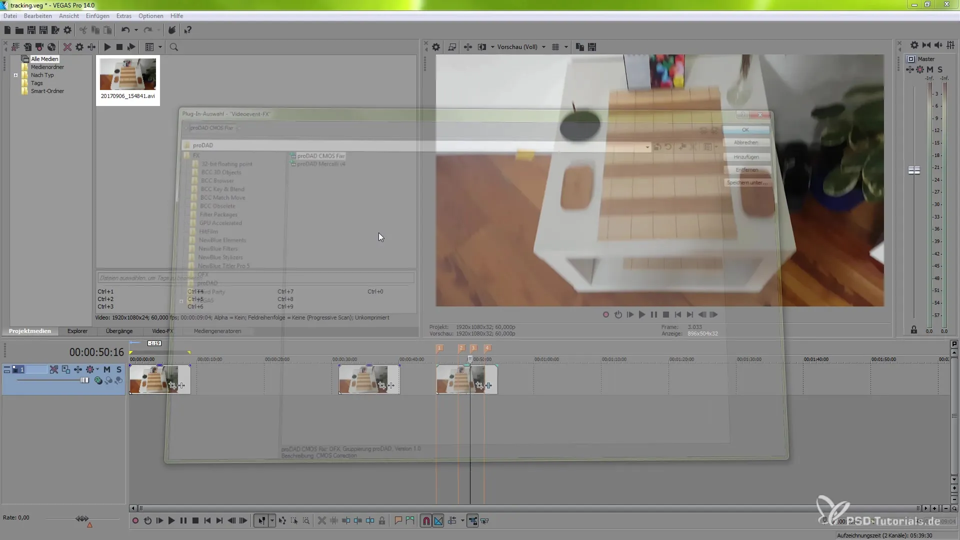Image resolution: width=960 pixels, height=540 pixels.
Task: Select the Tags folder
Action: click(x=36, y=83)
